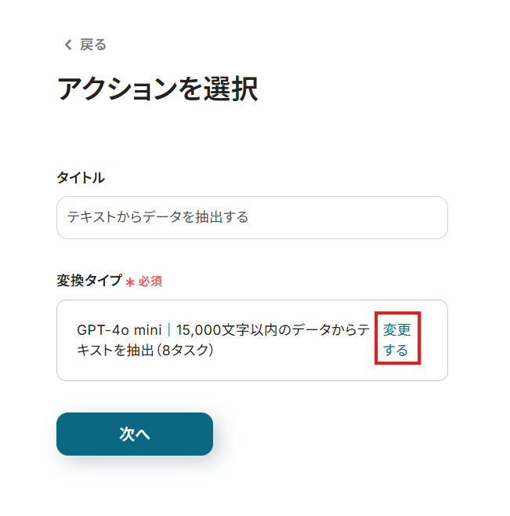Screen dimensions: 510x516
Task: Click the 変換タイプ label
Action: 89,281
